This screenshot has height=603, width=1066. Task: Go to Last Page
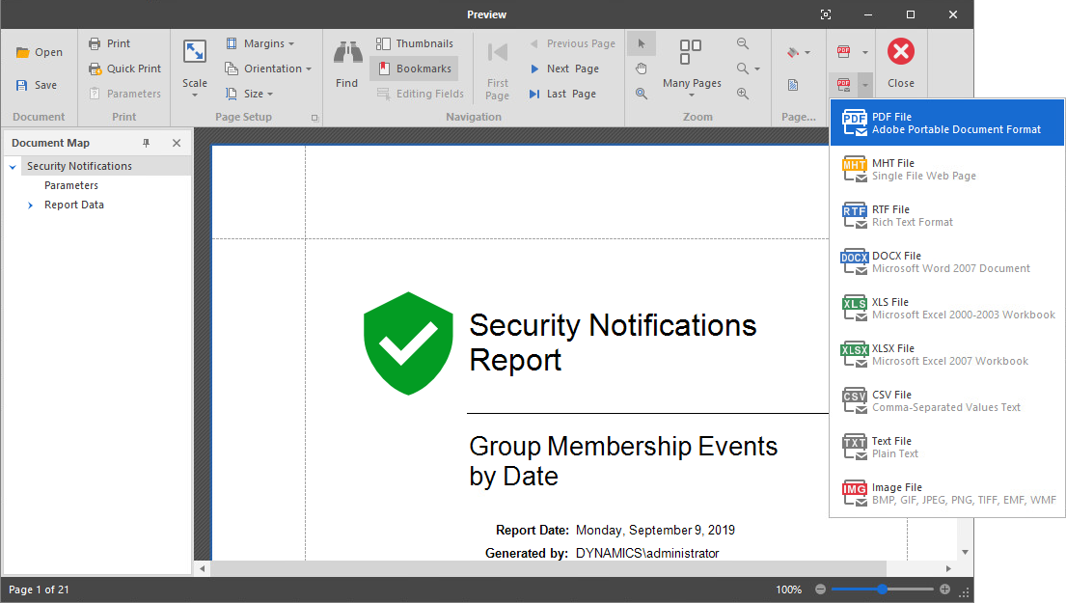tap(562, 94)
